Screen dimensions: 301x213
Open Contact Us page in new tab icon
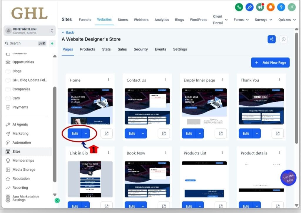pyautogui.click(x=163, y=133)
